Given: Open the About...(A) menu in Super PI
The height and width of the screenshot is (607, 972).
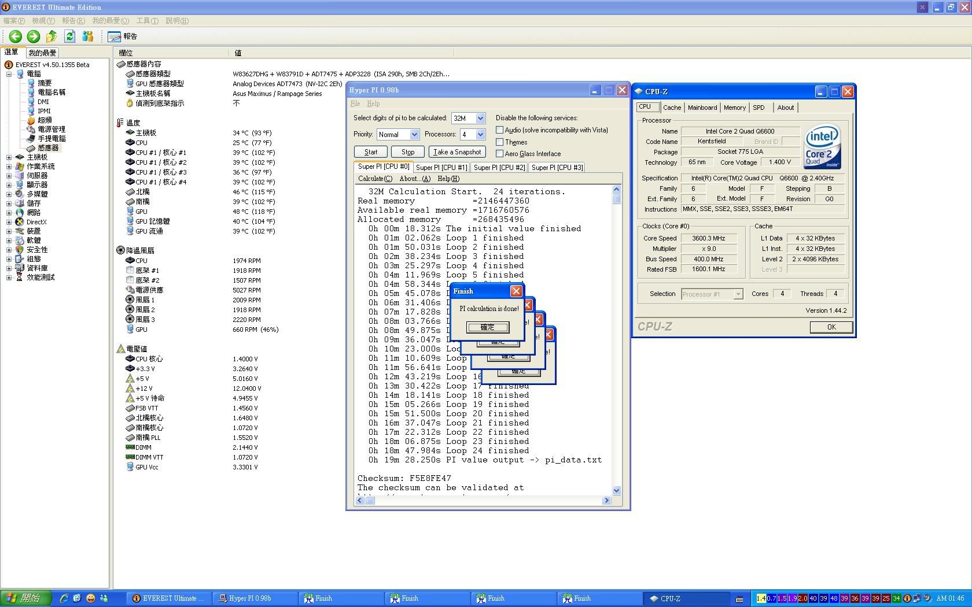Looking at the screenshot, I should pos(415,179).
